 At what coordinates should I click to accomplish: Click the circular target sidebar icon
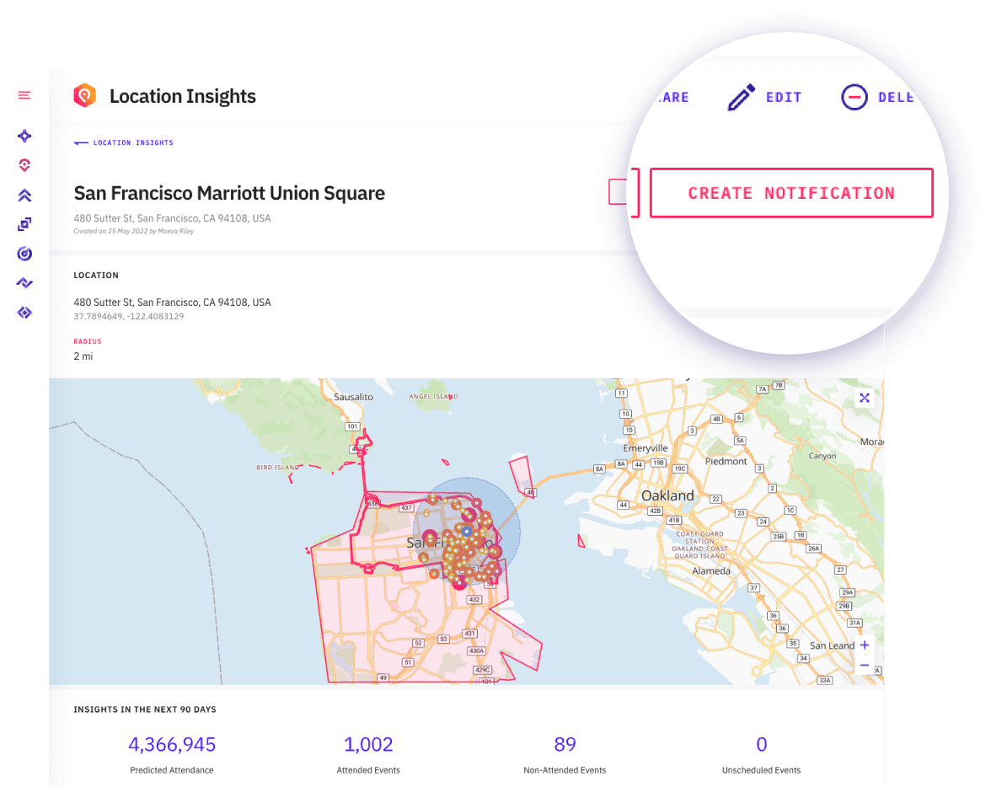pyautogui.click(x=24, y=254)
